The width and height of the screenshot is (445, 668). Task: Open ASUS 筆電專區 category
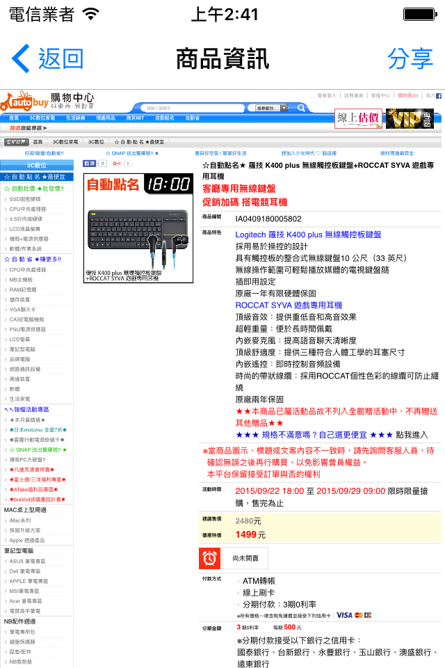pos(27,562)
